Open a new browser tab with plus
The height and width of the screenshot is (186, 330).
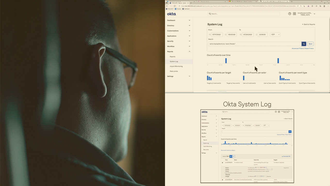point(191,3)
